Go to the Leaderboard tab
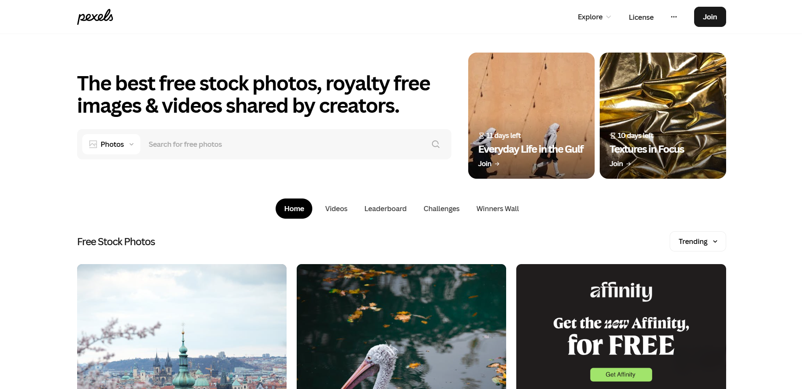The width and height of the screenshot is (802, 389). pyautogui.click(x=386, y=209)
